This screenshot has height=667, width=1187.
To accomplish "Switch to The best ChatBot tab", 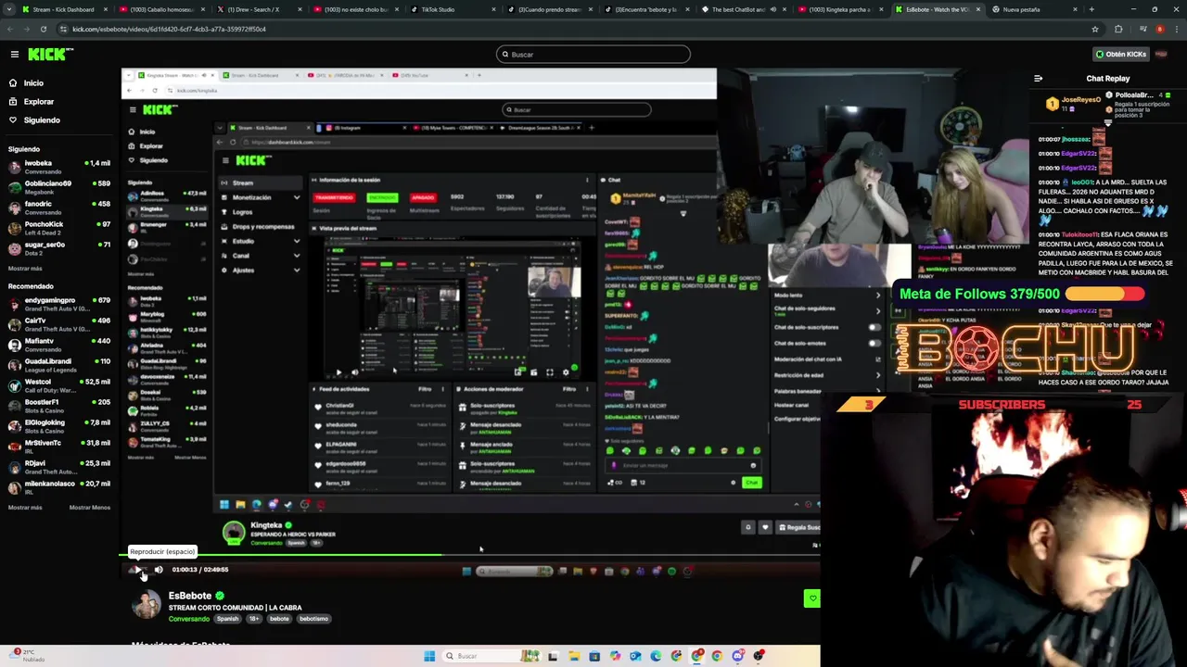I will point(742,9).
